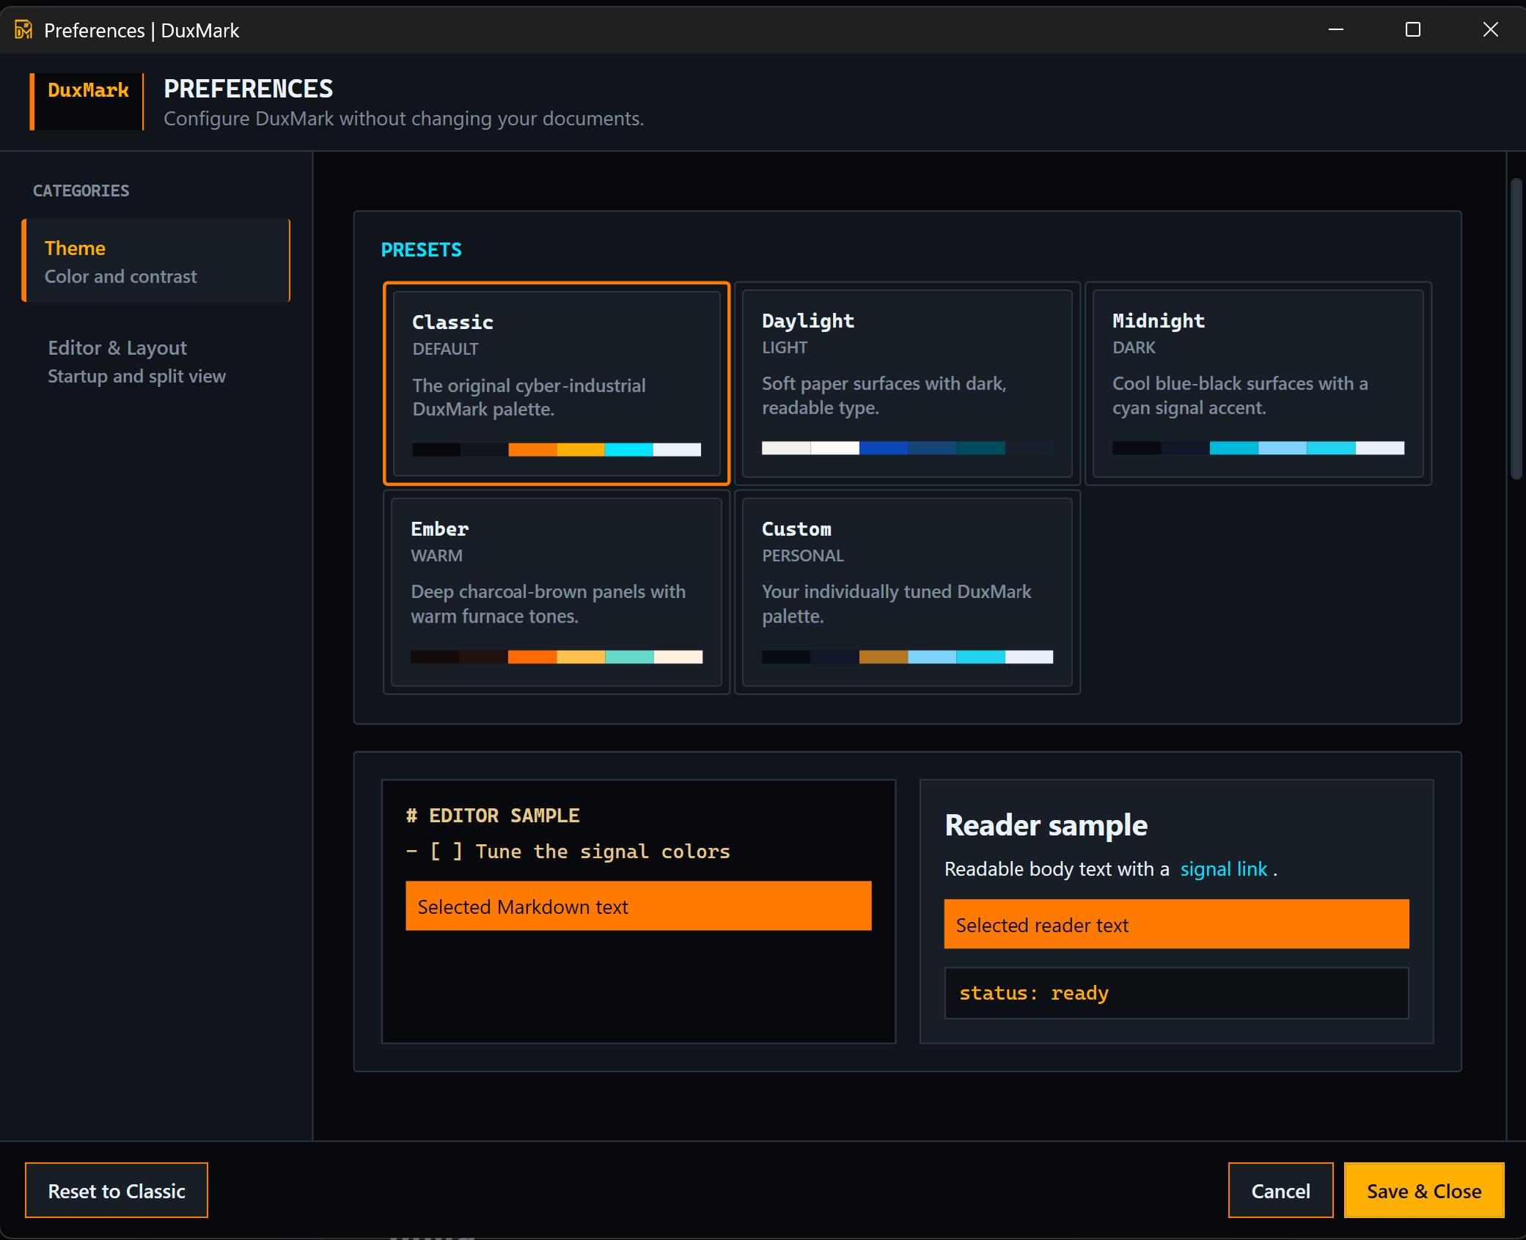The width and height of the screenshot is (1526, 1240).
Task: Click the PRESETS section label
Action: pyautogui.click(x=422, y=250)
